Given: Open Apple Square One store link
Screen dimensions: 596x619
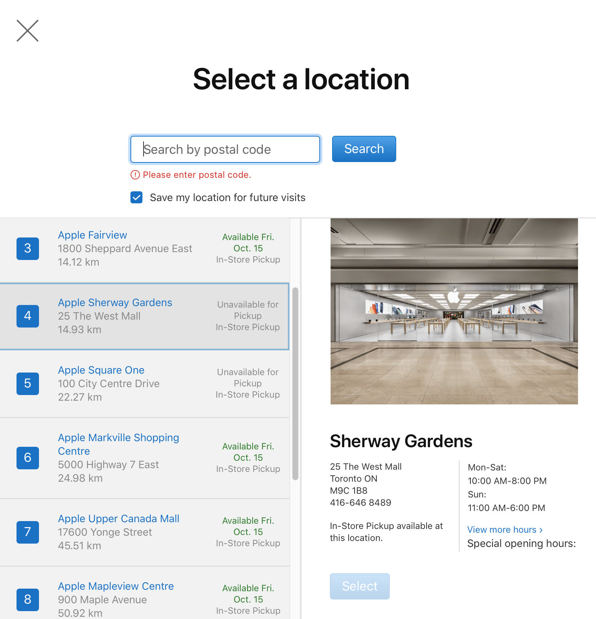Looking at the screenshot, I should pos(101,370).
